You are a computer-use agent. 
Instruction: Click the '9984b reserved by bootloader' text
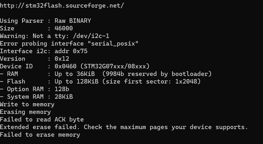(157, 74)
